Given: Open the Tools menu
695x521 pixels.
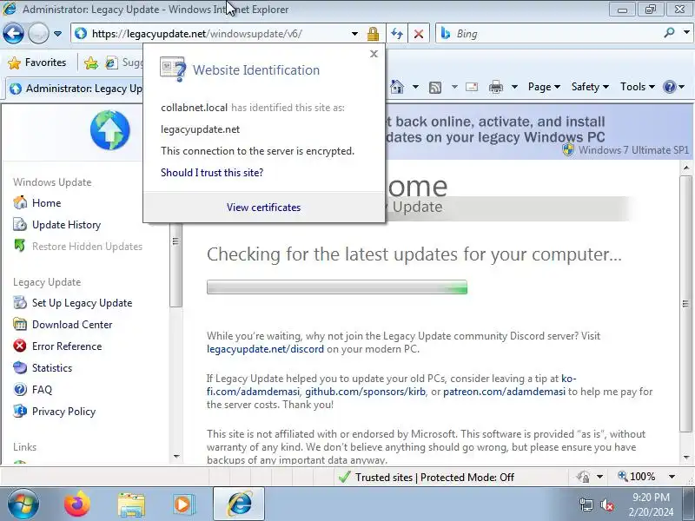Looking at the screenshot, I should point(638,87).
